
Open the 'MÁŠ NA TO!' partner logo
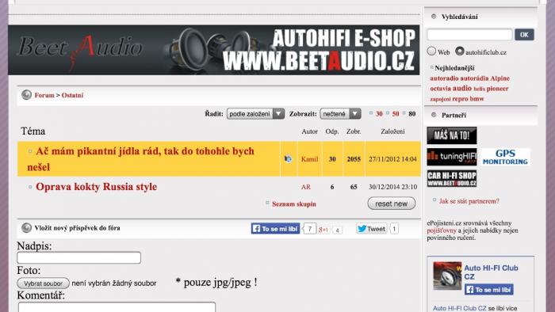pos(452,135)
